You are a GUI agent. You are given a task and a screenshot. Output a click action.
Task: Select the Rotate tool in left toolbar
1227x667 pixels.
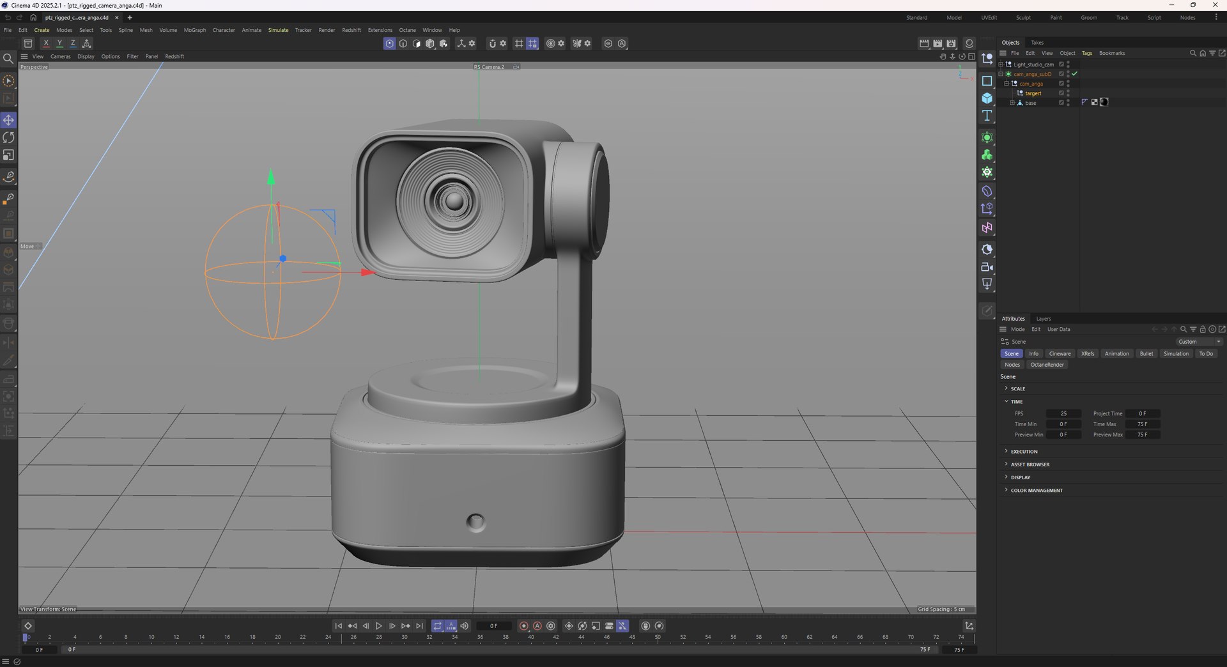8,137
